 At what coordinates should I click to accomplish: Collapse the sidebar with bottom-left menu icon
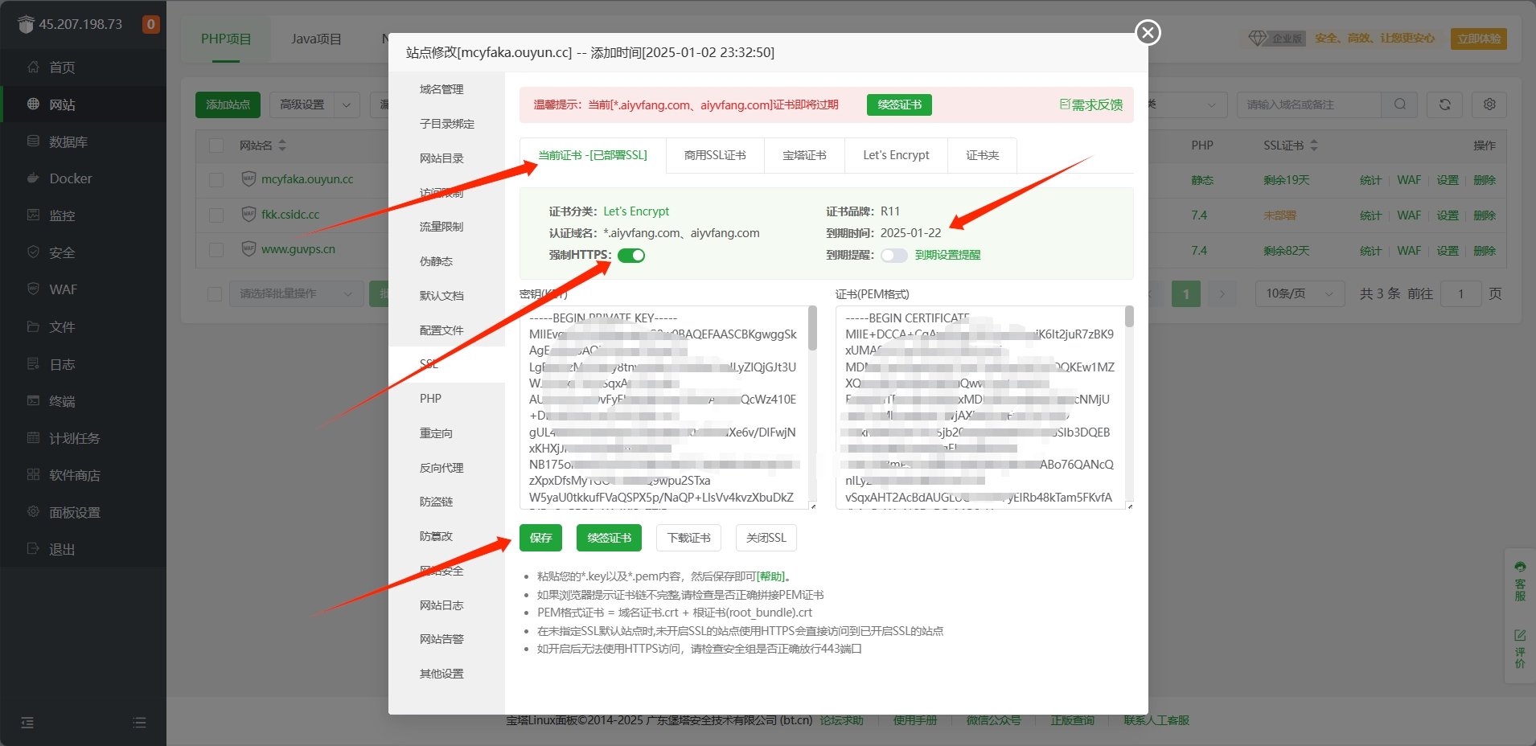[x=27, y=723]
